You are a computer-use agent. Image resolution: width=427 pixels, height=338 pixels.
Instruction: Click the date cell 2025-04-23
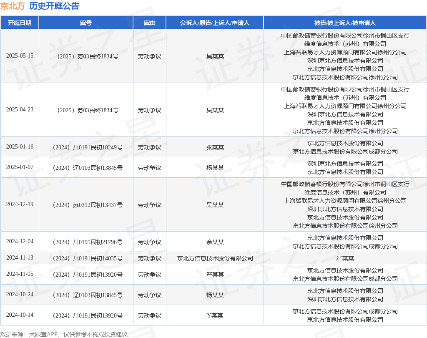20,109
